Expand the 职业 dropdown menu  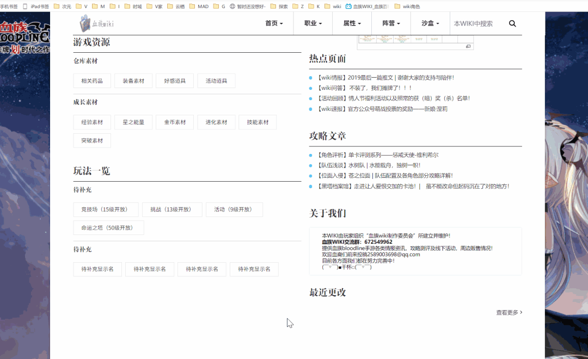pos(313,23)
